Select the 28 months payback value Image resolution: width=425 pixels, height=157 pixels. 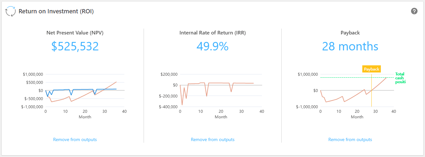350,46
